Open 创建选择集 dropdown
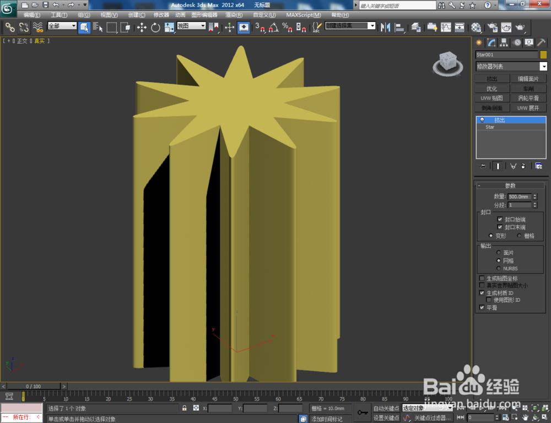 pyautogui.click(x=350, y=26)
